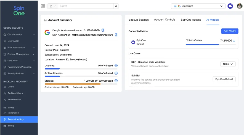Click the Account settings gear icon
244x135 pixels.
point(5,119)
